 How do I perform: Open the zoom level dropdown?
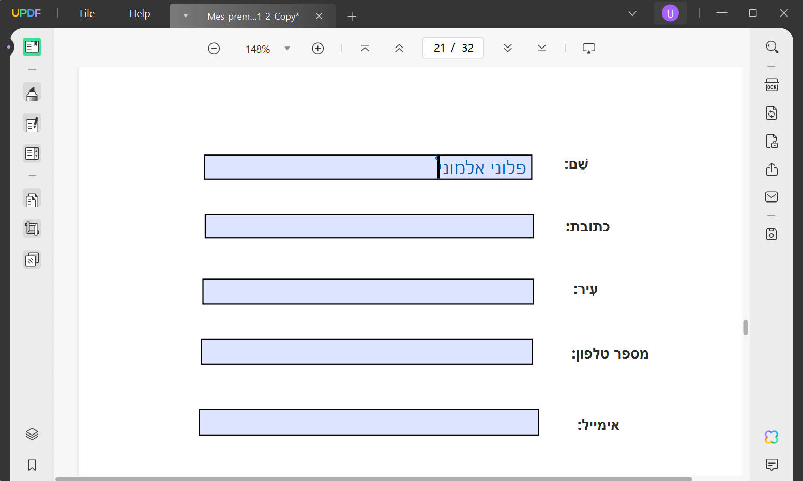click(287, 48)
